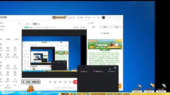Open the chat message icon in title bar
Viewport: 170px width, 95px height.
pos(95,17)
